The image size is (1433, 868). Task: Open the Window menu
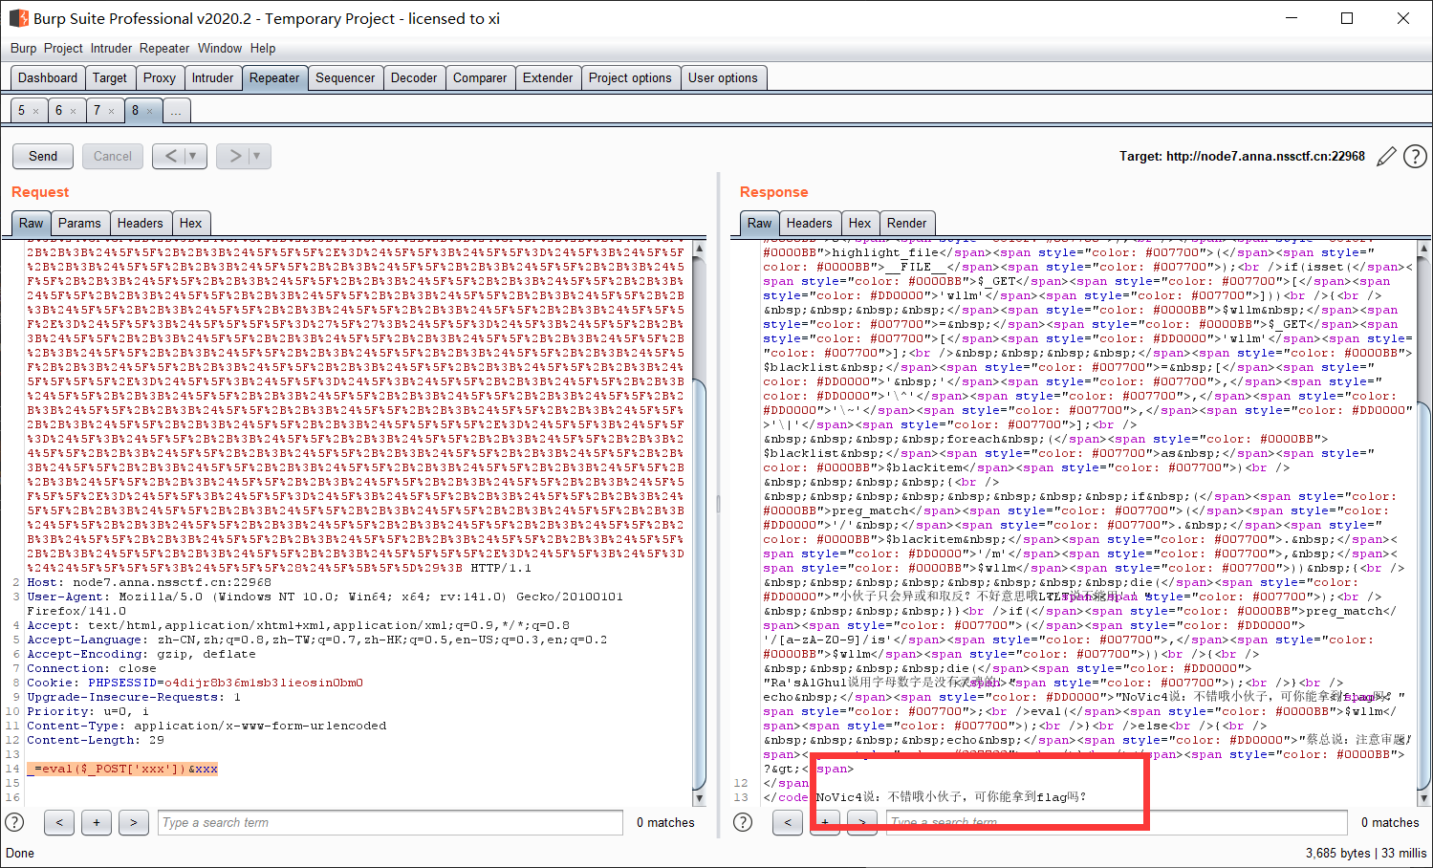(x=220, y=48)
